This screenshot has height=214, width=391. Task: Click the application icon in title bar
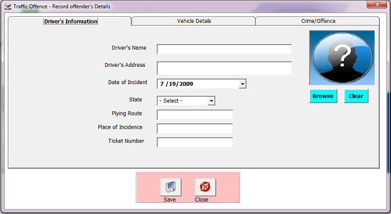(8, 7)
